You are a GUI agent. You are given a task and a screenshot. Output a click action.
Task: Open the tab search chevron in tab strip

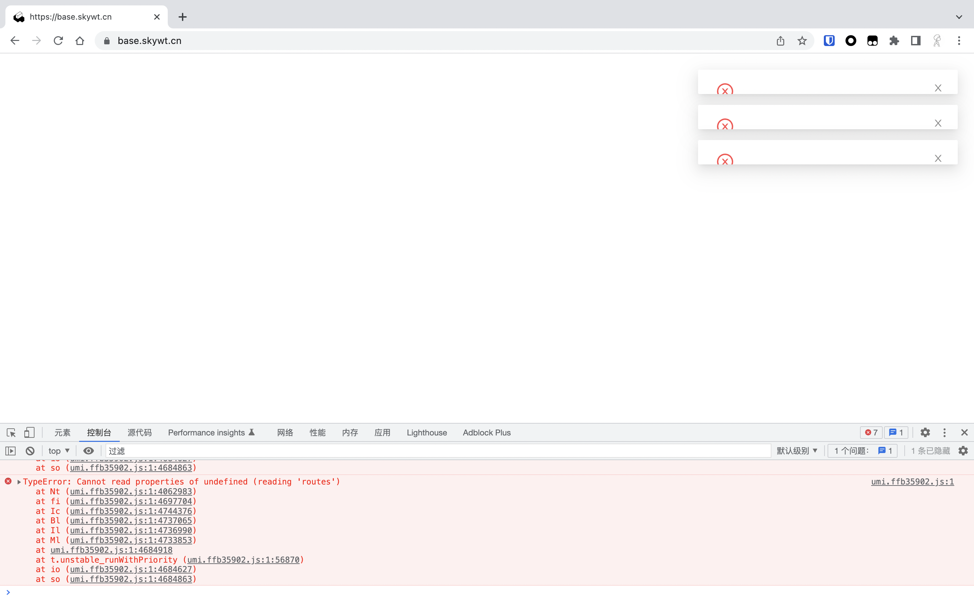pyautogui.click(x=959, y=17)
